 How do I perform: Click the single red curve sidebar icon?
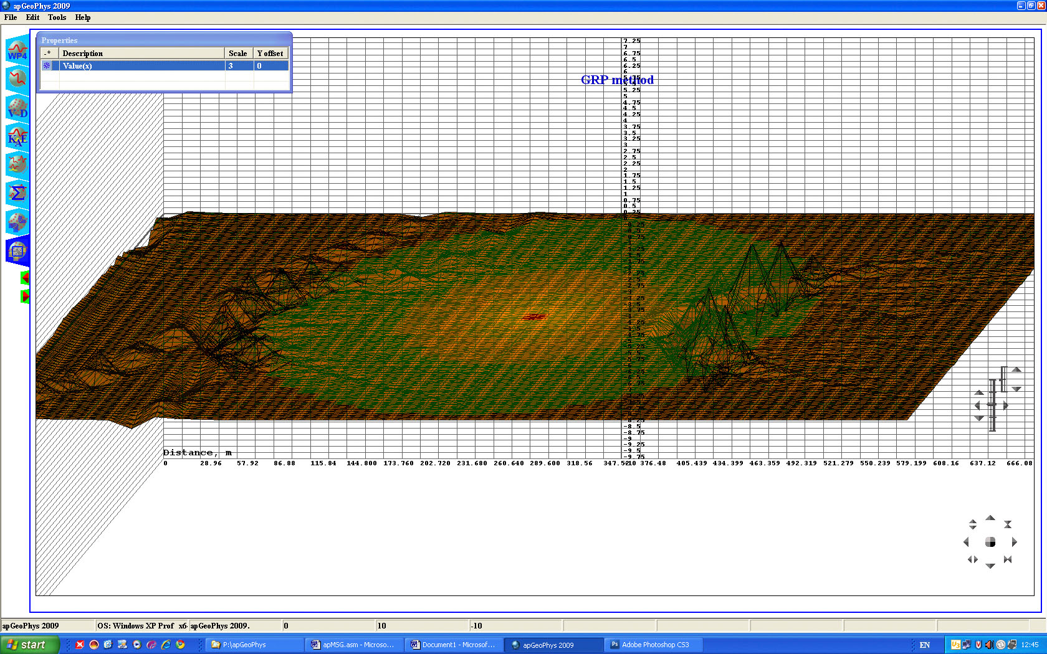point(17,79)
